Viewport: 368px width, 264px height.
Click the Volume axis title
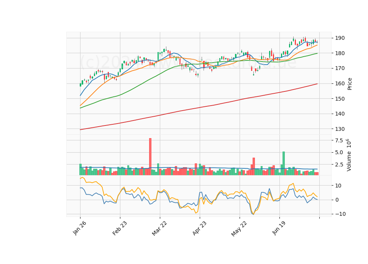pyautogui.click(x=349, y=155)
